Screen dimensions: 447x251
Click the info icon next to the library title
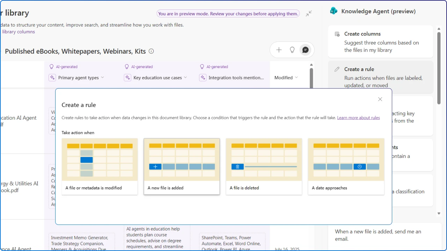[x=151, y=51]
